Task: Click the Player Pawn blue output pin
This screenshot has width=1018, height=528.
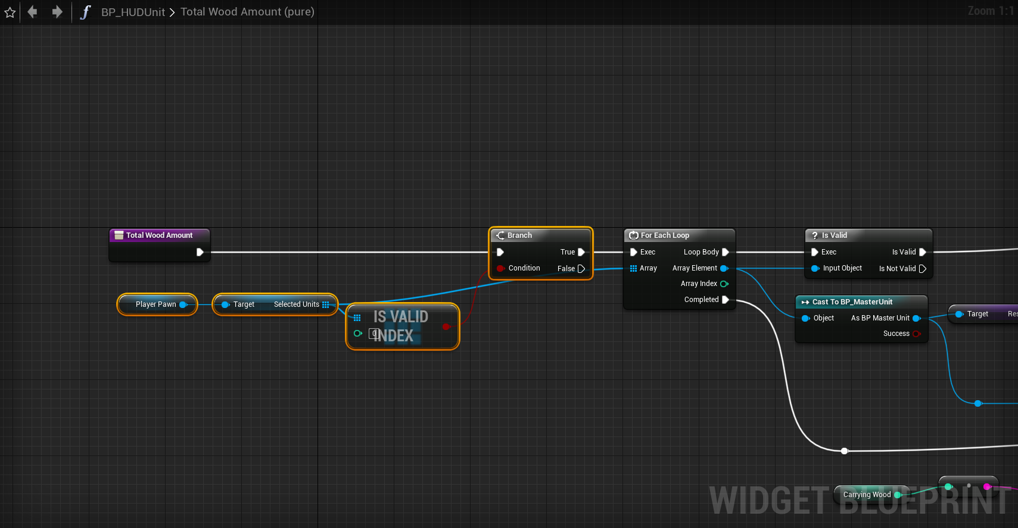Action: 183,304
